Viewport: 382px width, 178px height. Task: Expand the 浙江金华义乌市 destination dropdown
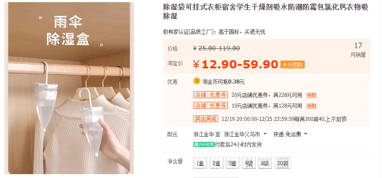pos(245,134)
